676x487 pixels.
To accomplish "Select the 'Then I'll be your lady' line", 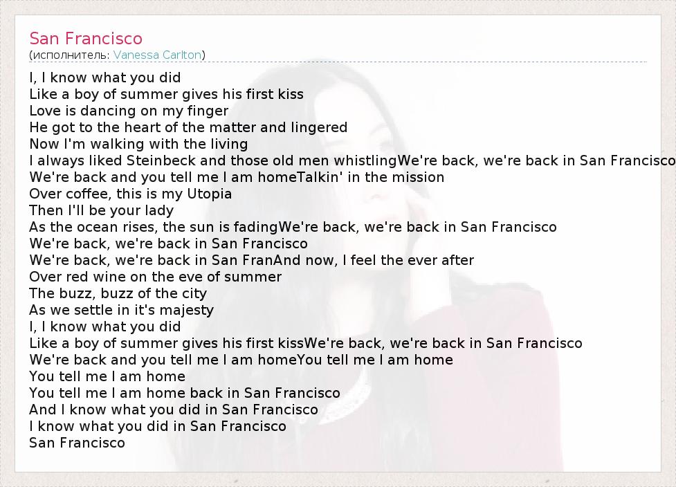I will tap(101, 210).
